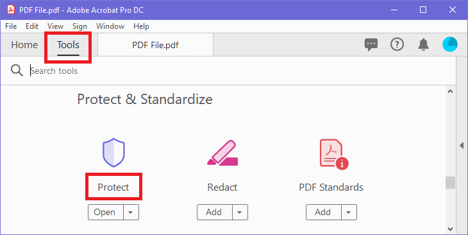The width and height of the screenshot is (468, 235).
Task: Expand the dropdown arrow beside Protect's Open
Action: (131, 213)
